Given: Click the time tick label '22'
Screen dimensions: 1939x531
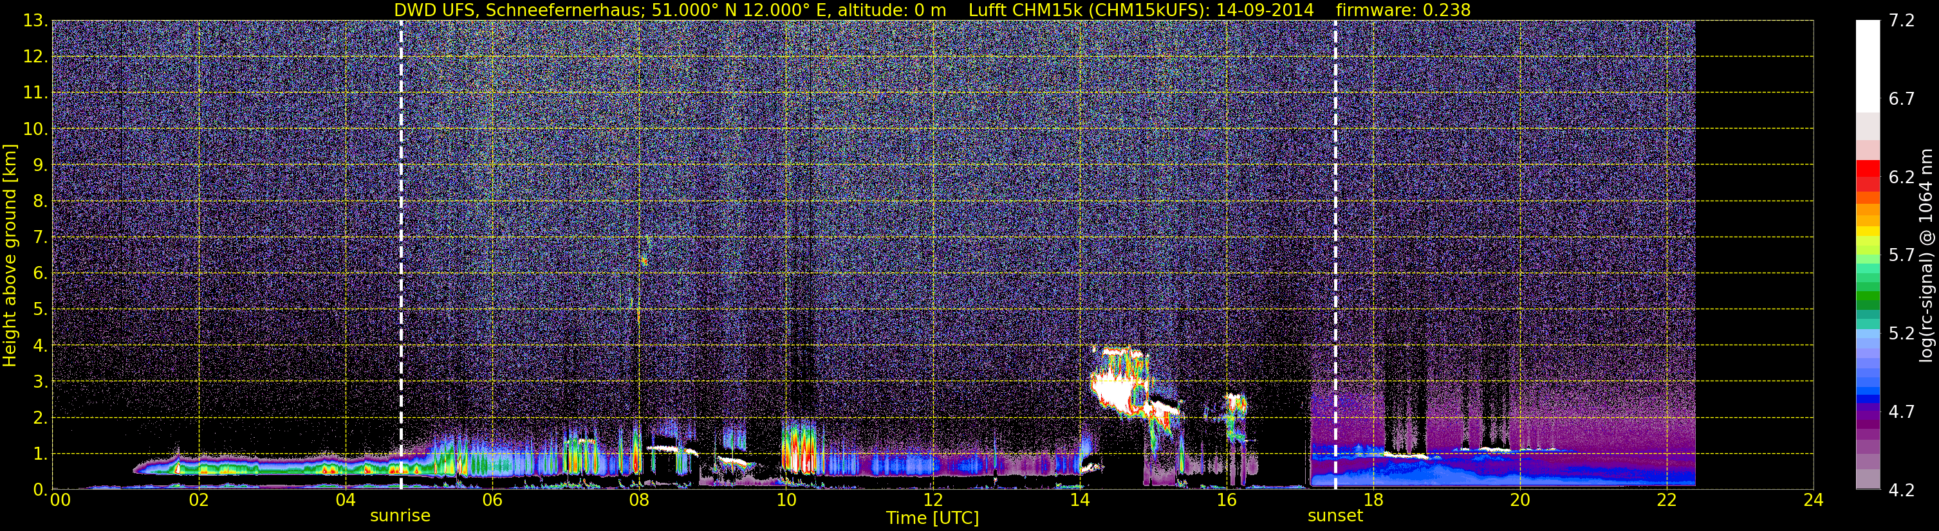Looking at the screenshot, I should (1667, 501).
